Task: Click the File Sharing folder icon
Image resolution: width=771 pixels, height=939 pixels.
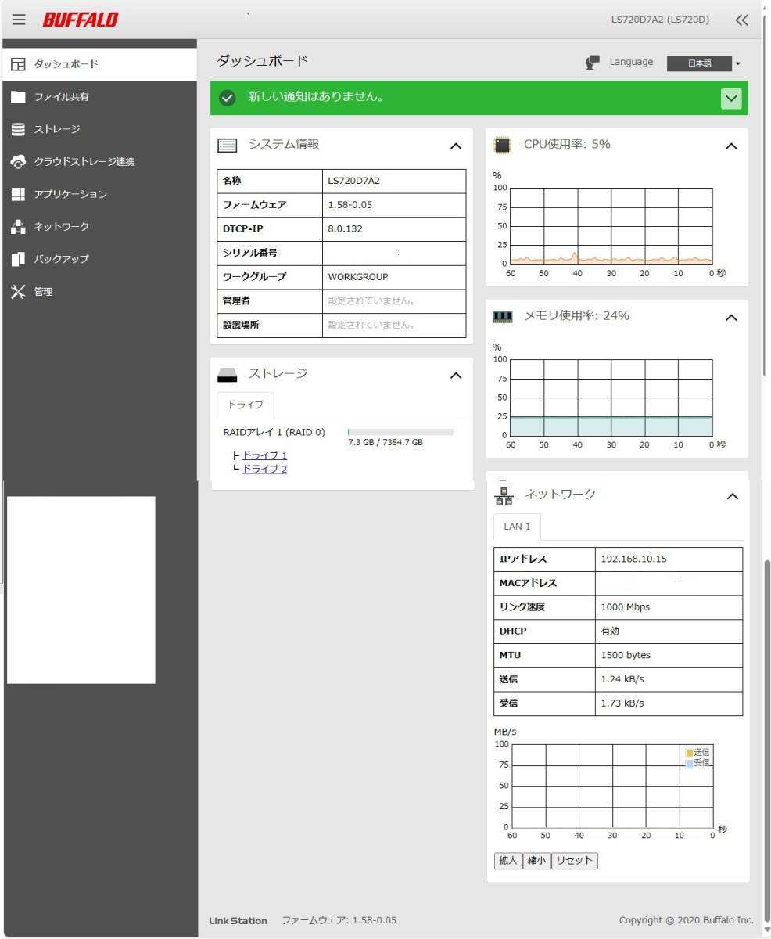Action: pyautogui.click(x=18, y=97)
